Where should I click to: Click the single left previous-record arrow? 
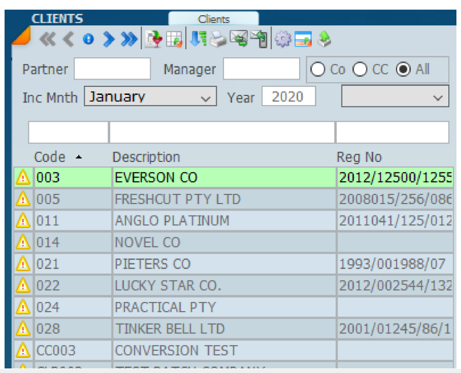point(69,40)
